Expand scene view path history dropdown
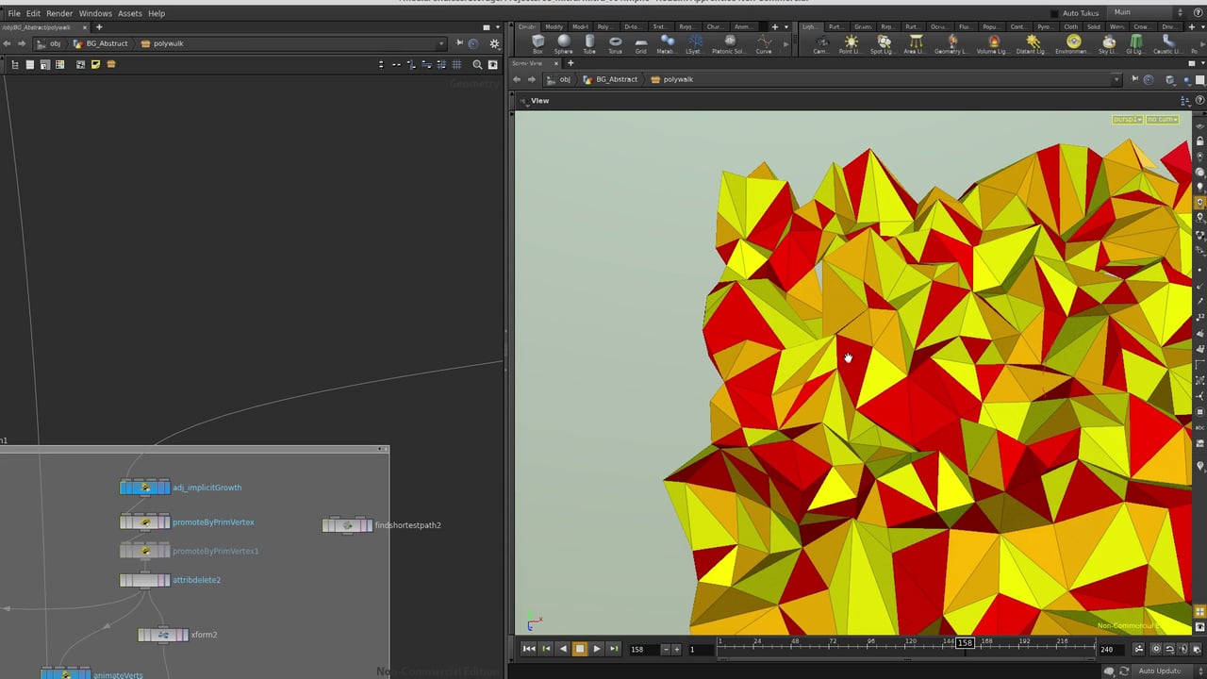The width and height of the screenshot is (1207, 679). pos(1116,79)
